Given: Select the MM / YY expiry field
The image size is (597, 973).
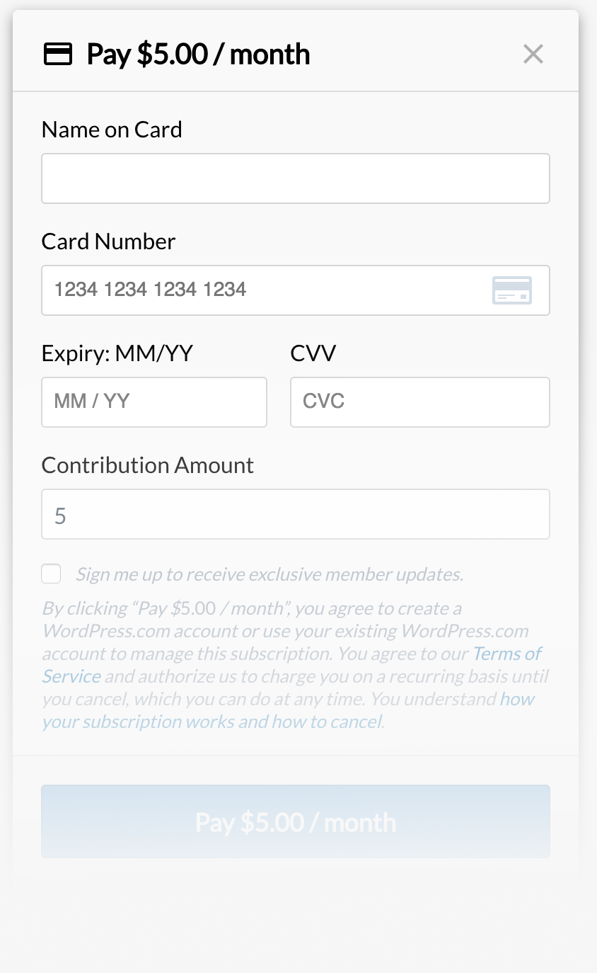Looking at the screenshot, I should [154, 402].
